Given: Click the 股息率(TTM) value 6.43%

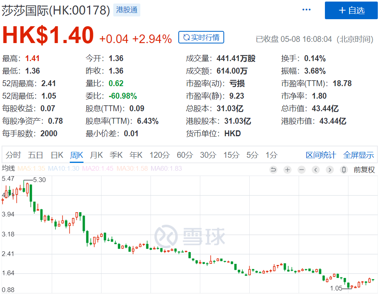Looking at the screenshot, I should coord(148,121).
